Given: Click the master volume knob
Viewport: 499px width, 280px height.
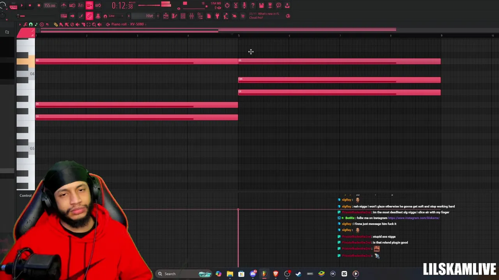Looking at the screenshot, I should coord(3,5).
